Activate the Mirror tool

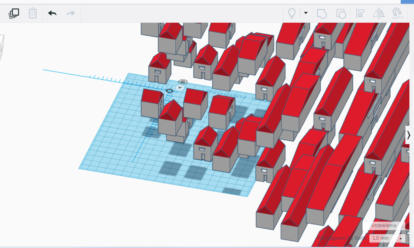[379, 14]
